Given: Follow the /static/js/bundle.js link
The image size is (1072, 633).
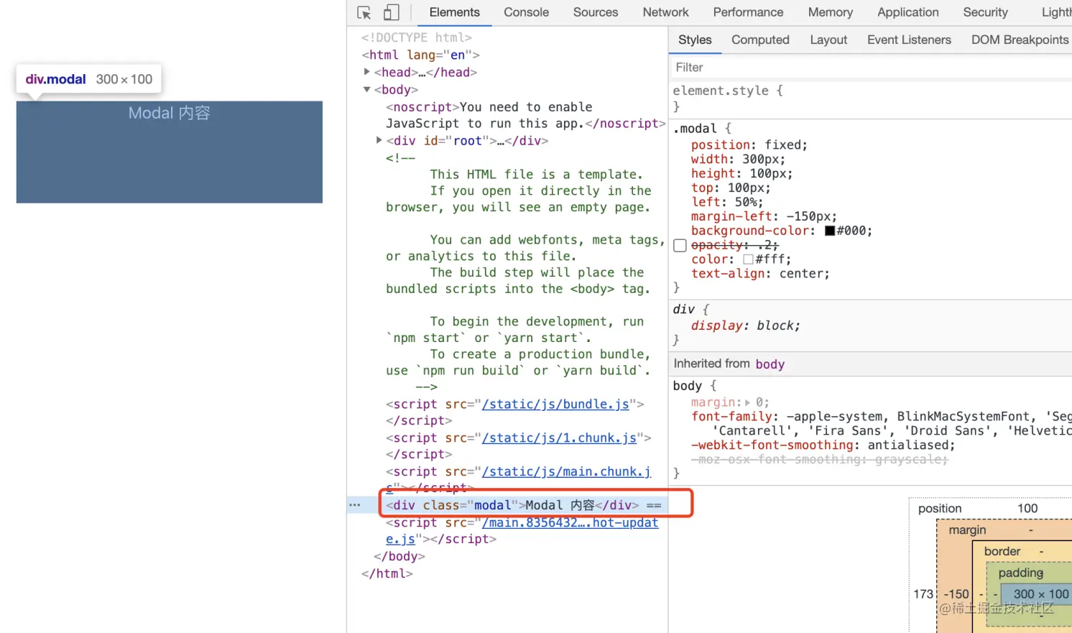Looking at the screenshot, I should pos(555,405).
